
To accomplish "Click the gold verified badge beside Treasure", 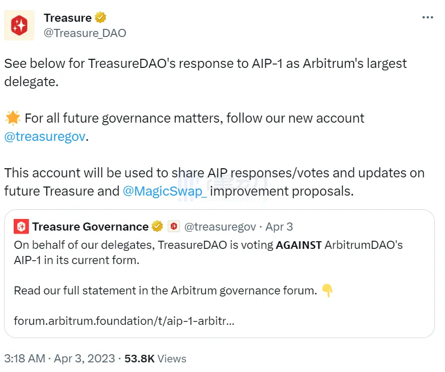I will pos(100,18).
